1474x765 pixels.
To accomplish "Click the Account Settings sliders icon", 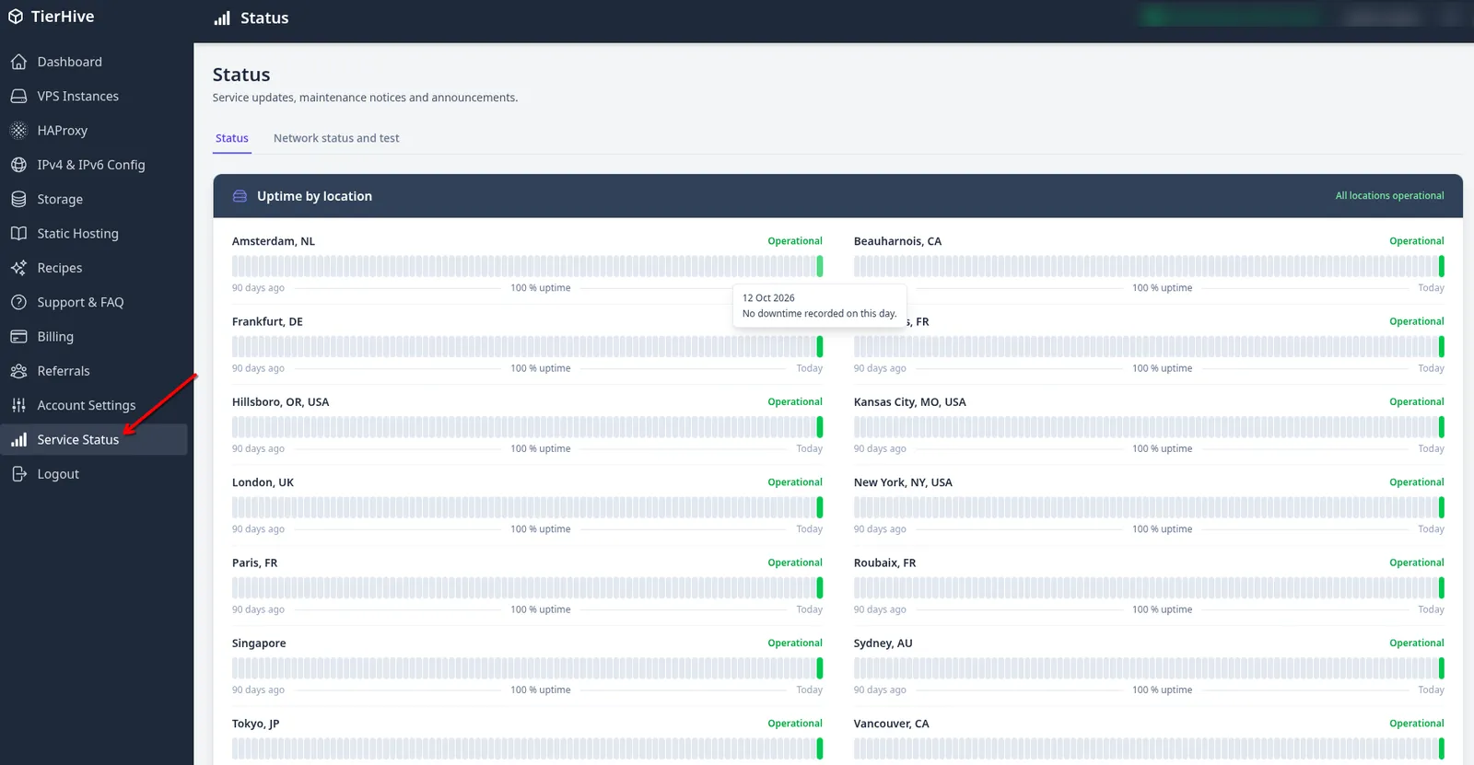I will pyautogui.click(x=18, y=405).
